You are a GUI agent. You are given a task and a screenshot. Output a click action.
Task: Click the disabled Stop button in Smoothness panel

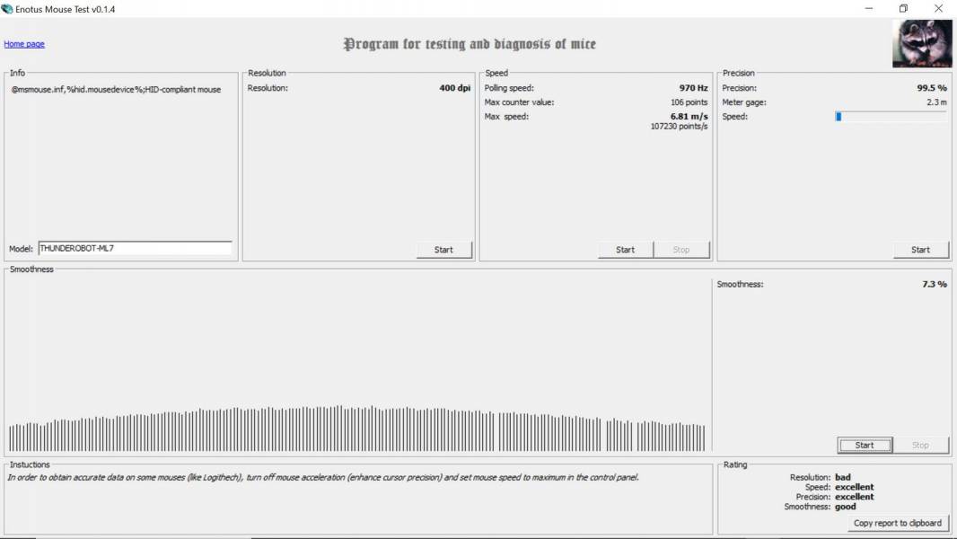920,445
